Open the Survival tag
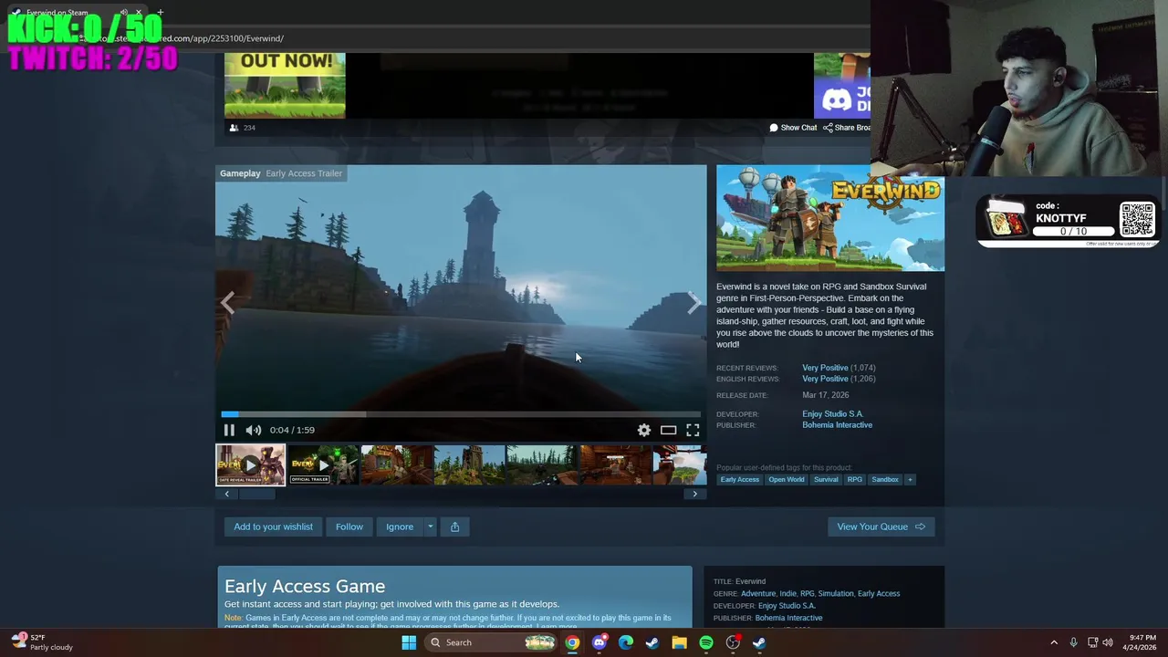The image size is (1168, 657). pos(826,479)
